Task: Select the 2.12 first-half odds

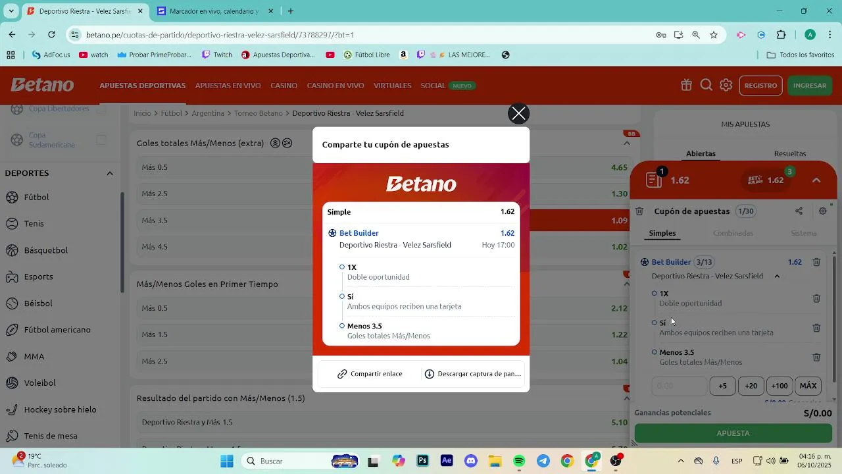Action: pos(619,308)
